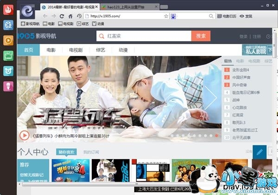Click the magnifier in the browser search box

211,16
